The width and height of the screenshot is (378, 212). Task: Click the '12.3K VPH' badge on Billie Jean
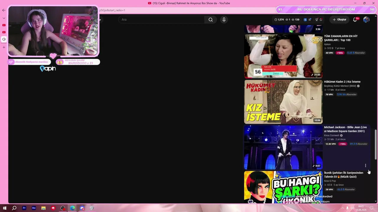pos(331,144)
